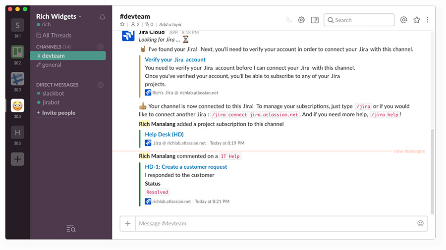Open All Threads view
Screen dimensions: 446x250
(54, 35)
